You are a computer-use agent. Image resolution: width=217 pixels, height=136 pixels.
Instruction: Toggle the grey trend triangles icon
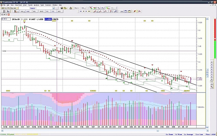99,8
